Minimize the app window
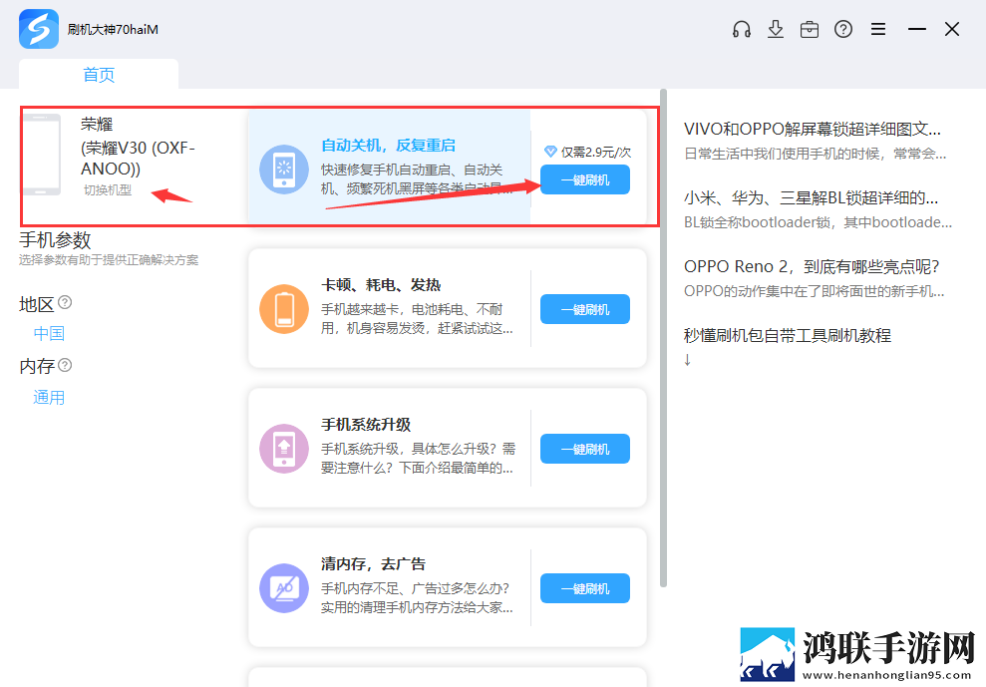 point(917,29)
